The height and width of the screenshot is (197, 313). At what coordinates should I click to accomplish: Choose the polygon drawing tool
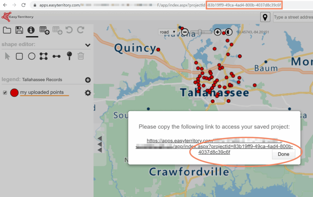(x=44, y=56)
